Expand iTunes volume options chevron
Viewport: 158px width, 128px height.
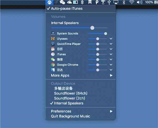tap(111, 54)
